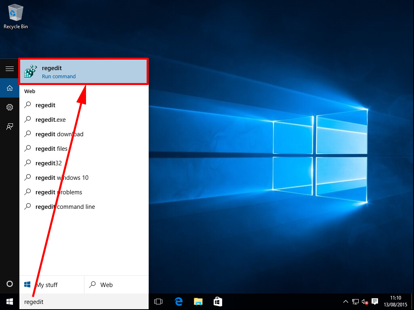414x310 pixels.
Task: Select web suggestion "regedit"
Action: coord(84,105)
